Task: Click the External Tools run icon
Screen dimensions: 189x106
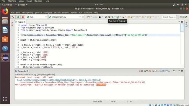Action: pyautogui.click(x=123, y=17)
